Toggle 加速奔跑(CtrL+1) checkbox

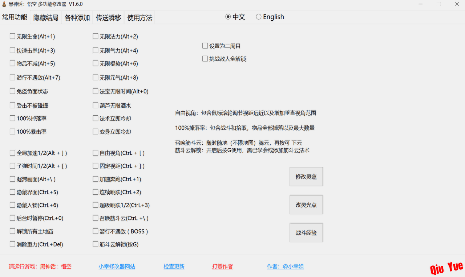(x=96, y=179)
